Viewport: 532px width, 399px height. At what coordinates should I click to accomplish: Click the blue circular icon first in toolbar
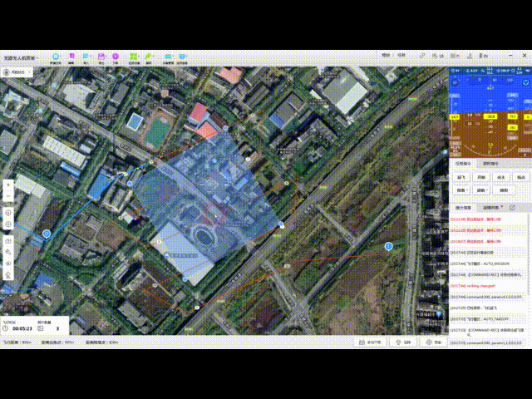(56, 57)
